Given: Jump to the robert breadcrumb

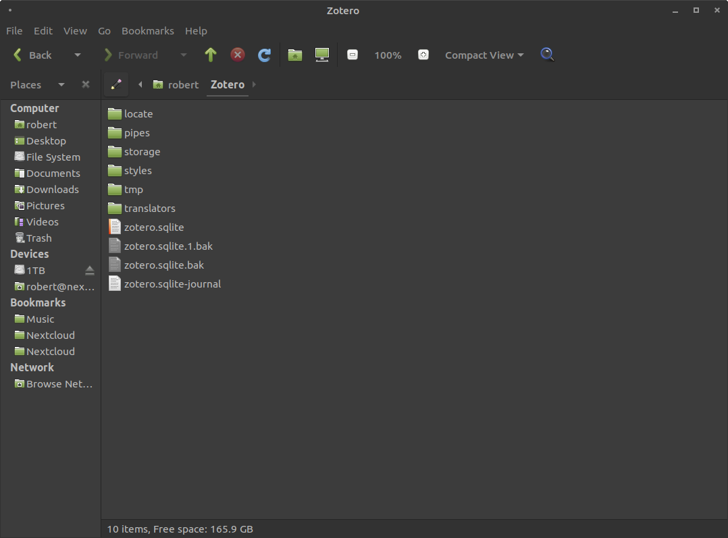Looking at the screenshot, I should tap(182, 84).
